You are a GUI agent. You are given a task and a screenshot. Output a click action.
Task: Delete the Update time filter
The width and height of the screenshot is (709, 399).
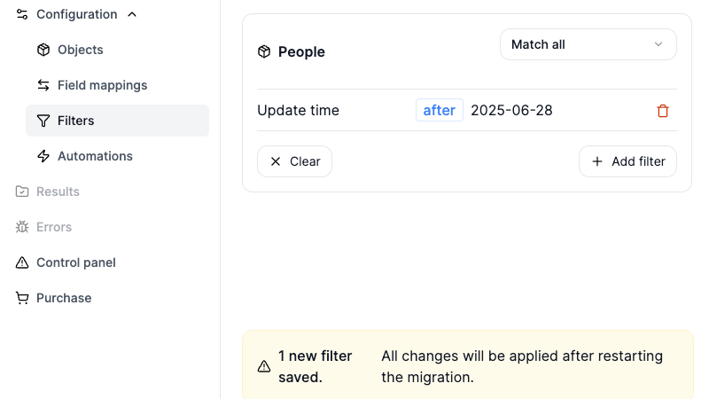click(662, 111)
